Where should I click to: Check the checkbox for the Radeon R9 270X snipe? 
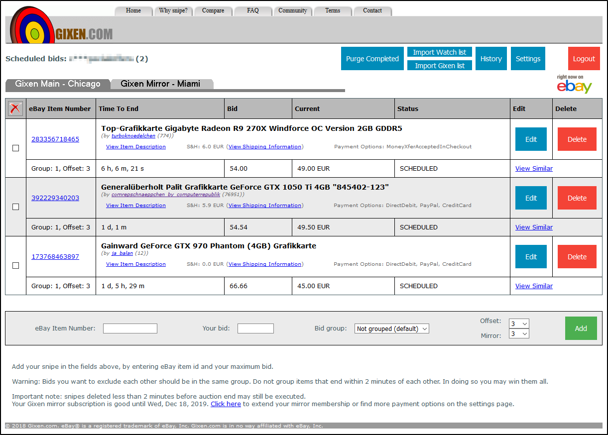click(x=15, y=148)
